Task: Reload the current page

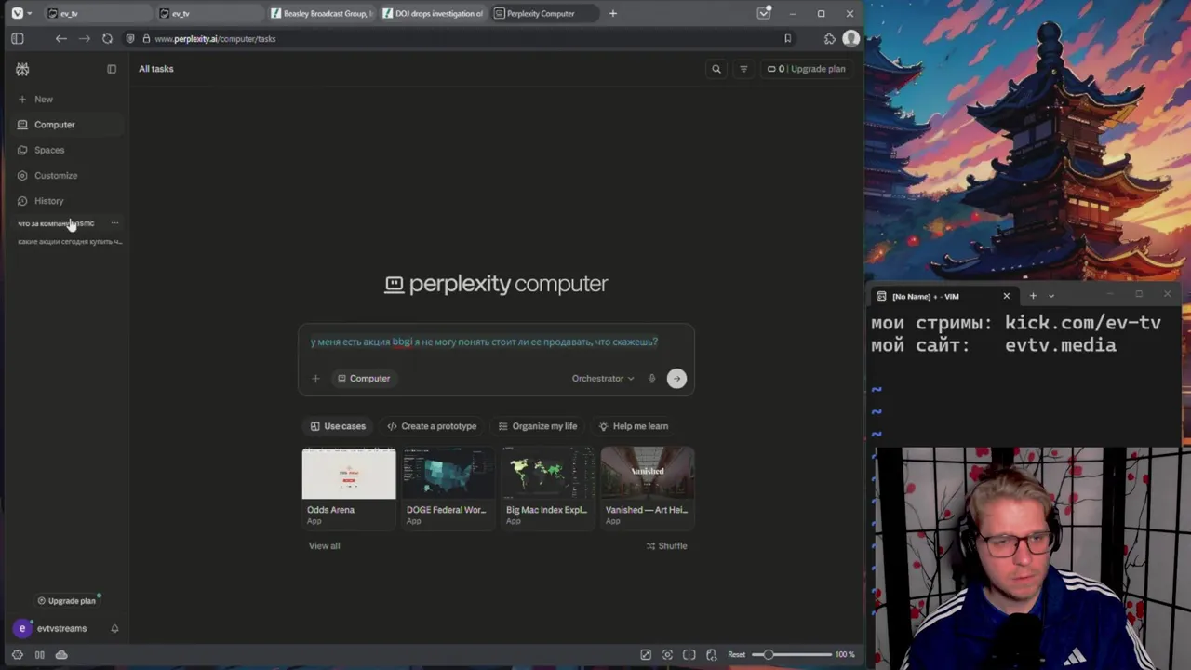Action: point(107,39)
